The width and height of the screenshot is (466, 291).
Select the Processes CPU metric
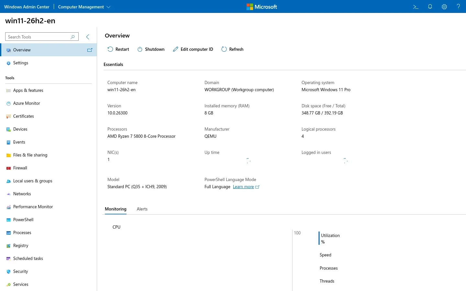click(x=329, y=268)
